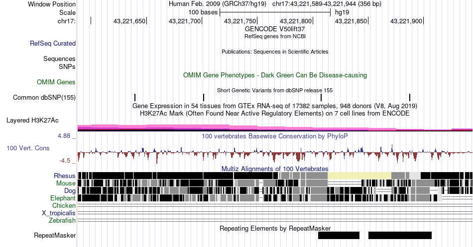
Task: Click the -4.5 conservation axis value
Action: click(65, 161)
